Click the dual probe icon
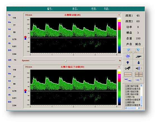157x123 pixels. pyautogui.click(x=128, y=80)
